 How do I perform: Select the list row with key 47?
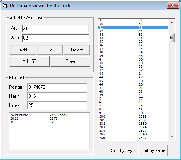(134, 88)
